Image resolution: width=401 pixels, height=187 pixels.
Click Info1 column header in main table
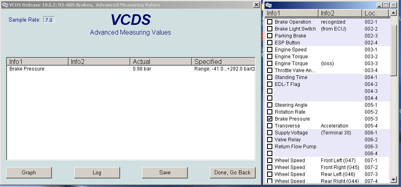click(x=37, y=62)
